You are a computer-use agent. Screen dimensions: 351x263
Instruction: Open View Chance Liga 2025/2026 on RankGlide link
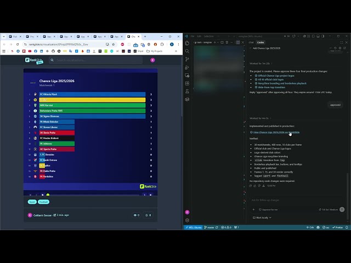[x=275, y=133]
